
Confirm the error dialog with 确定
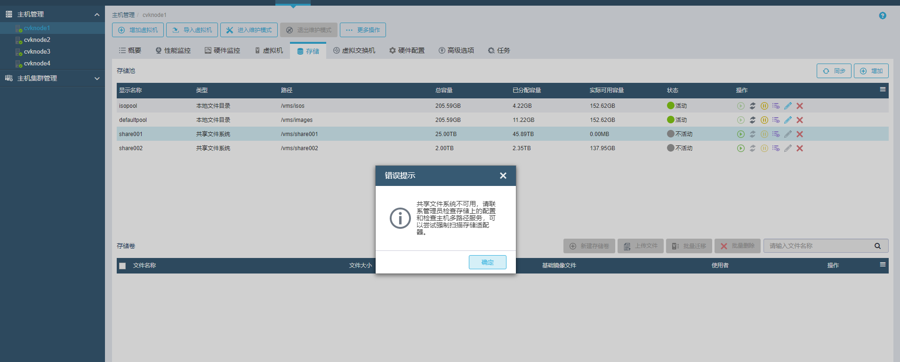[488, 262]
